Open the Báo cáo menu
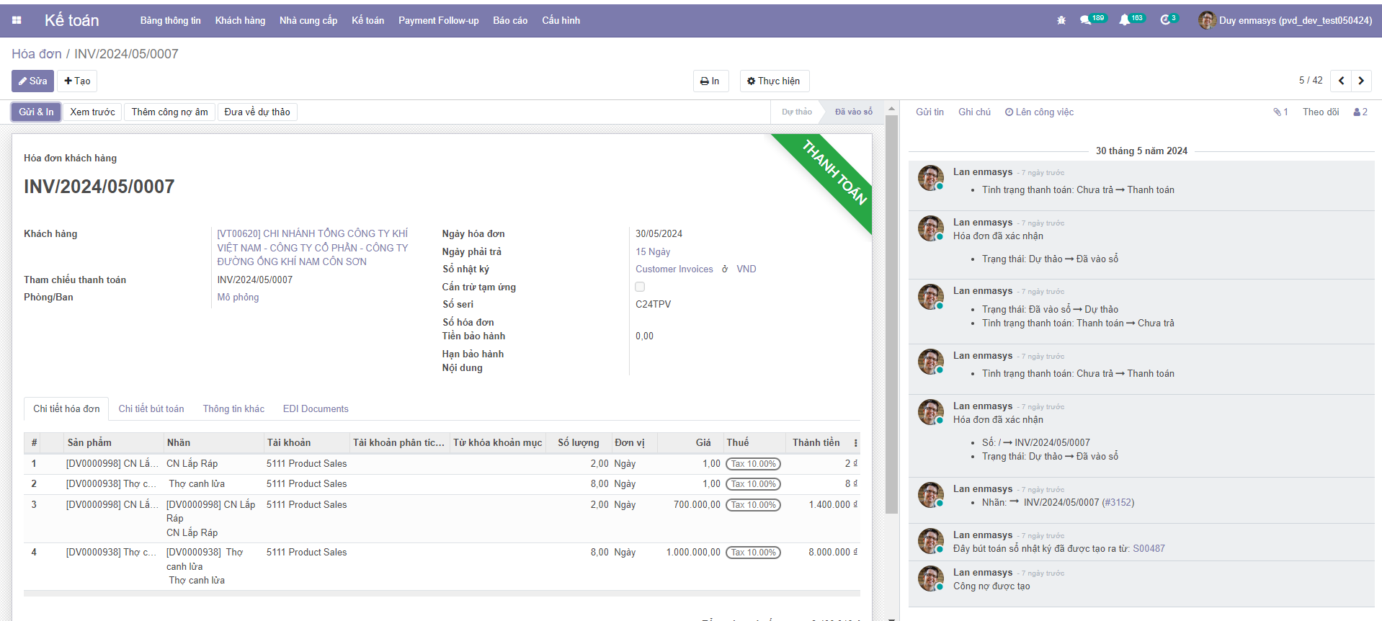 (510, 21)
